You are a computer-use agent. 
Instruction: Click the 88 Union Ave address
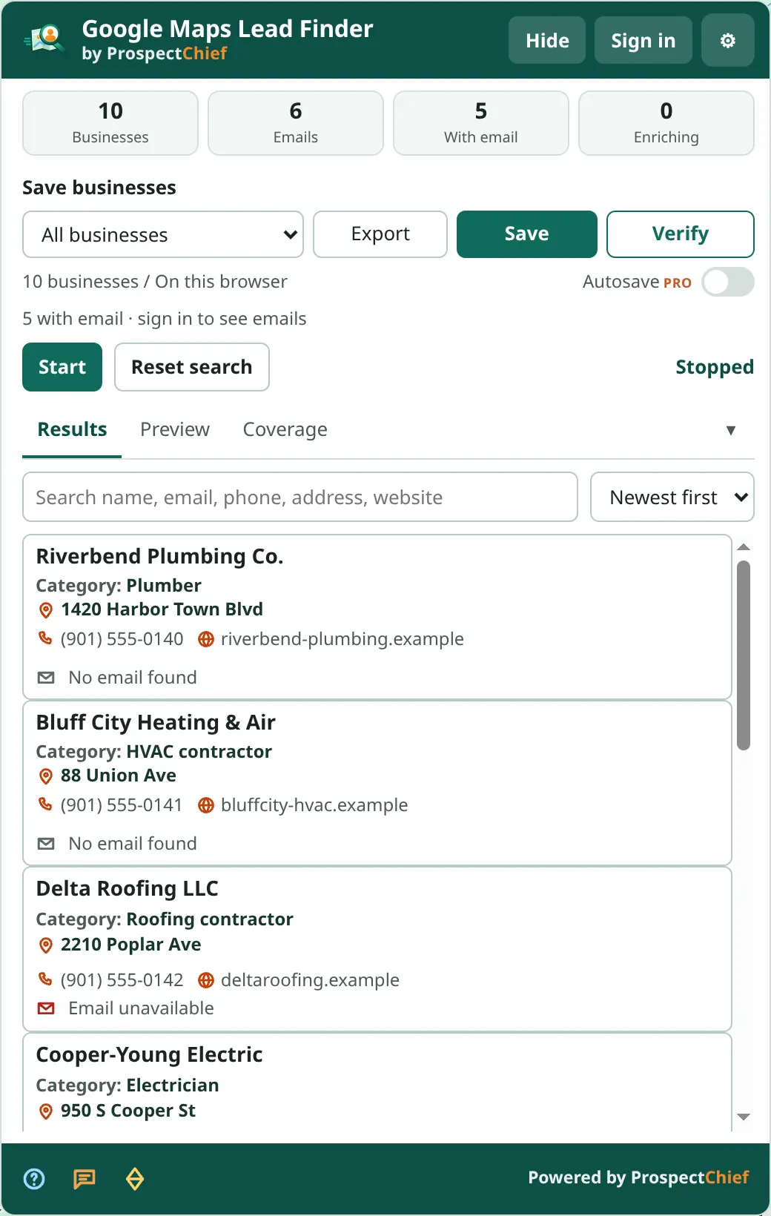(x=119, y=776)
